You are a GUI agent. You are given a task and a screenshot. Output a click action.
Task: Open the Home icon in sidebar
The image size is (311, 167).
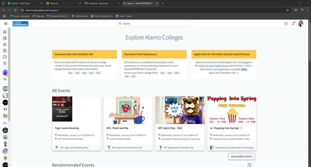pos(5,32)
